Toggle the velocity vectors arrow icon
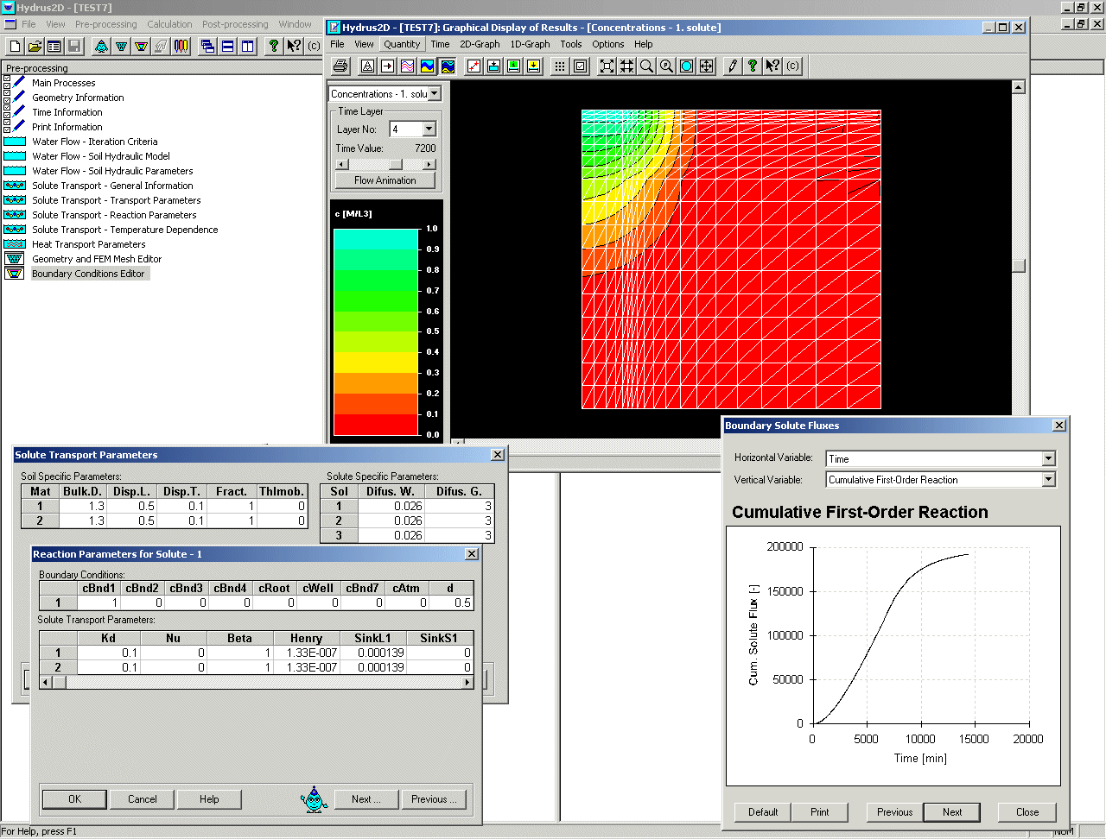 [387, 66]
